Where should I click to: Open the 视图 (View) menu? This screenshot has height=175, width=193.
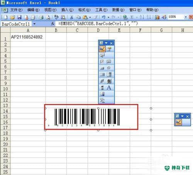50,10
